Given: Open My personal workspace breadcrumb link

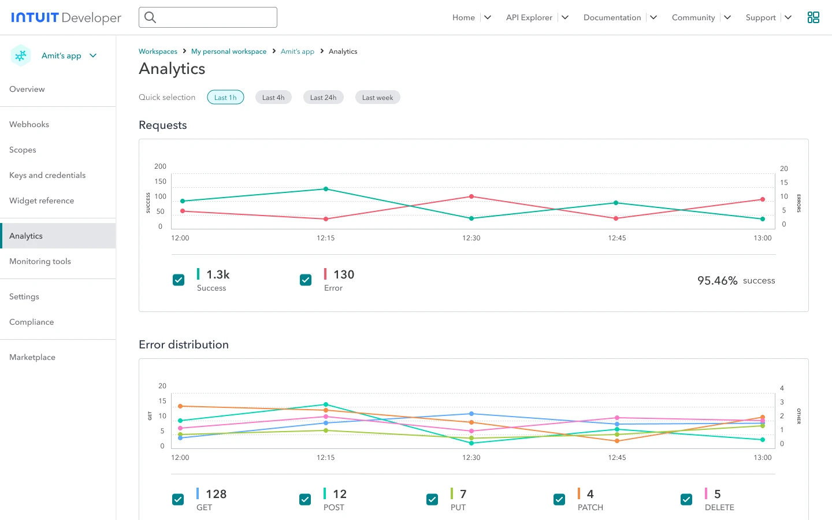Looking at the screenshot, I should pos(229,51).
